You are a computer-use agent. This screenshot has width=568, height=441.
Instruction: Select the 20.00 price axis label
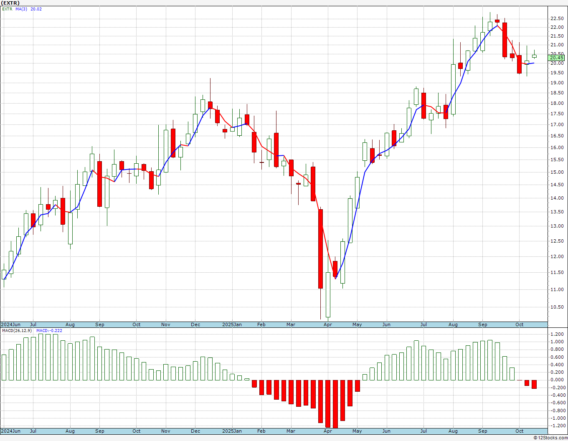click(557, 63)
